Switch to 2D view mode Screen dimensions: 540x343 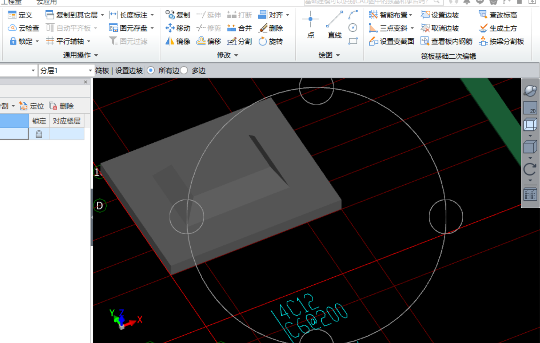pyautogui.click(x=530, y=108)
